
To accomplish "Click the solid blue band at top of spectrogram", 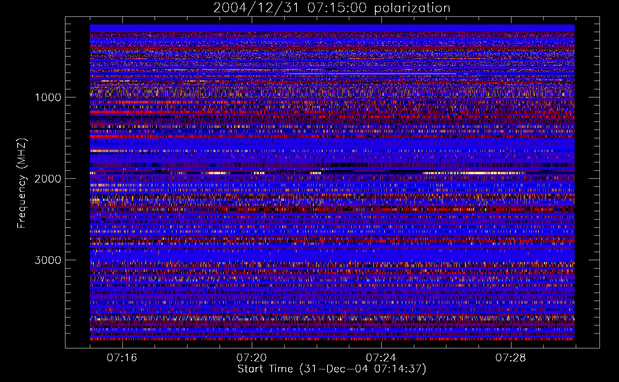I will pos(332,28).
